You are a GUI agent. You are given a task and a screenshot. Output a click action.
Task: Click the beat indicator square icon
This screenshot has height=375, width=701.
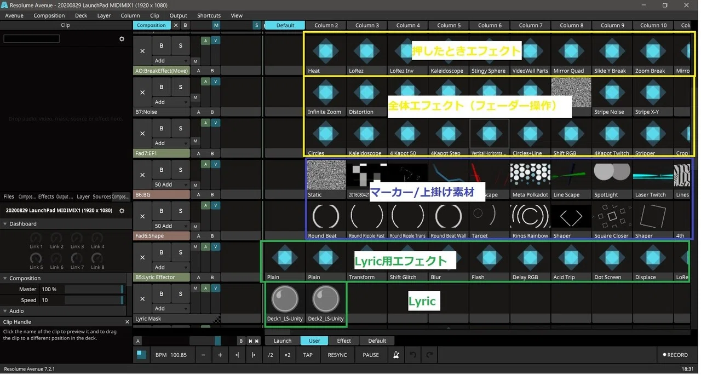pyautogui.click(x=141, y=355)
